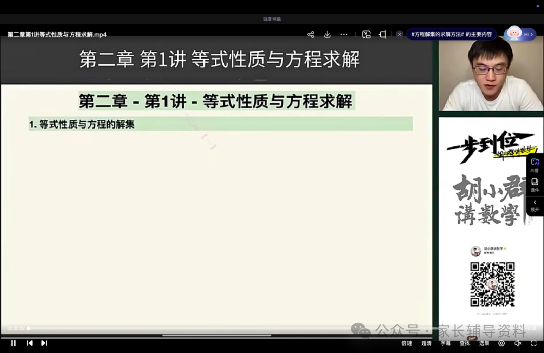Open the hexagon player settings icon
This screenshot has height=353, width=544.
pyautogui.click(x=501, y=343)
